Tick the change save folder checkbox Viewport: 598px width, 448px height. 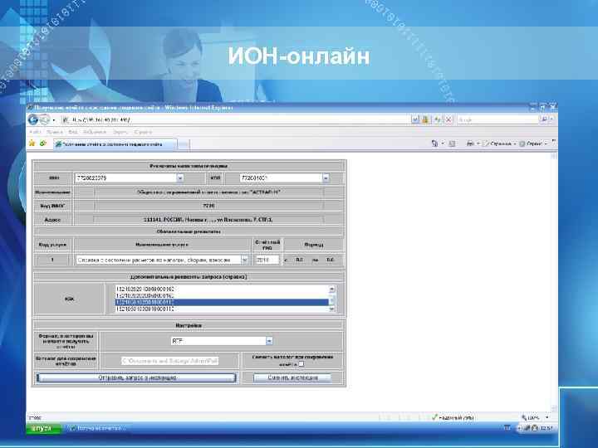point(301,364)
